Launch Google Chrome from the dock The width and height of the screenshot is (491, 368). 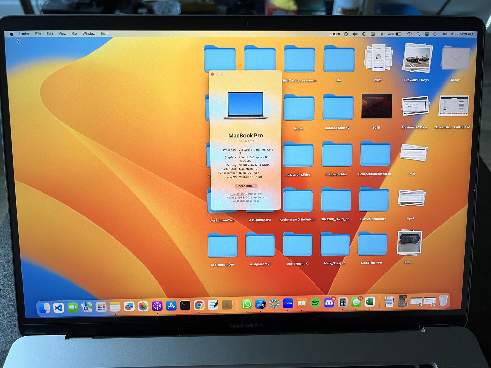pos(199,305)
